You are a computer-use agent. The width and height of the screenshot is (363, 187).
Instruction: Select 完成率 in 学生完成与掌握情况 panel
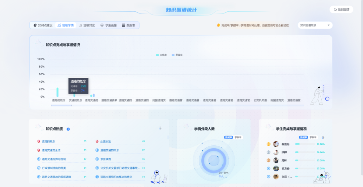304,137
